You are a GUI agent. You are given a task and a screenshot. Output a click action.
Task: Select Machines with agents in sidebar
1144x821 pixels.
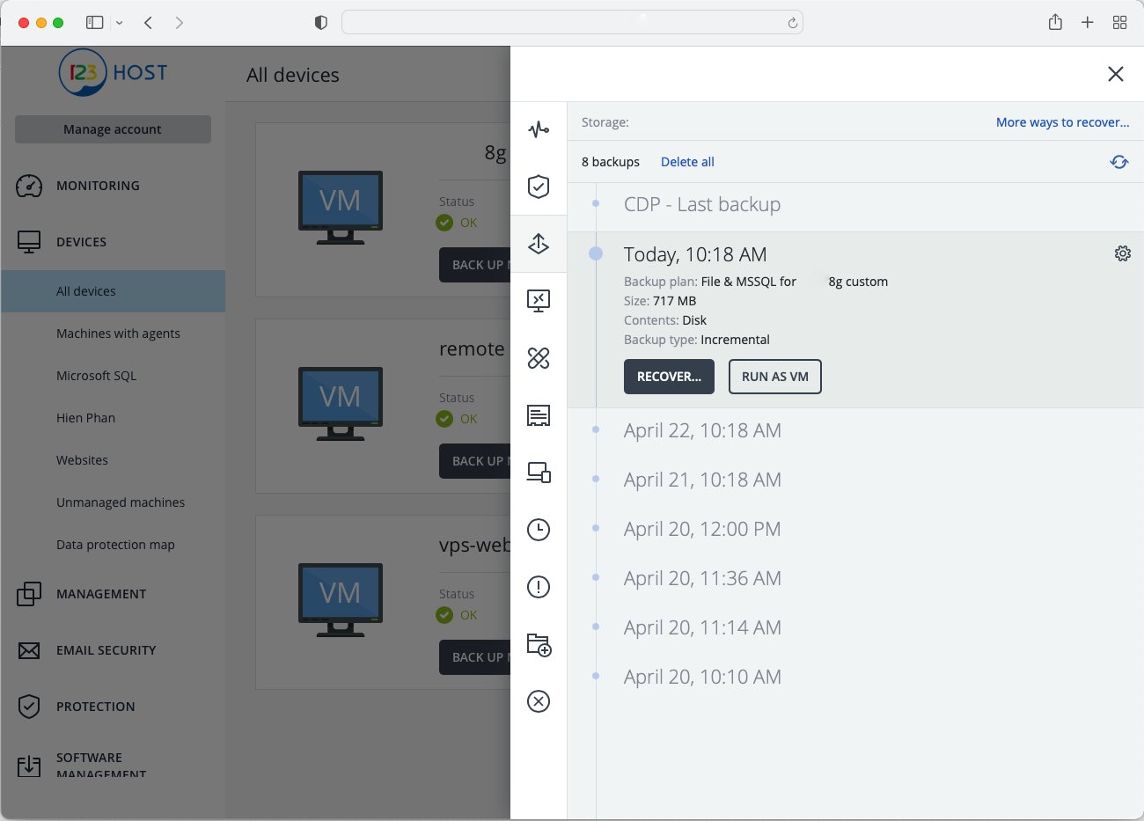tap(118, 334)
